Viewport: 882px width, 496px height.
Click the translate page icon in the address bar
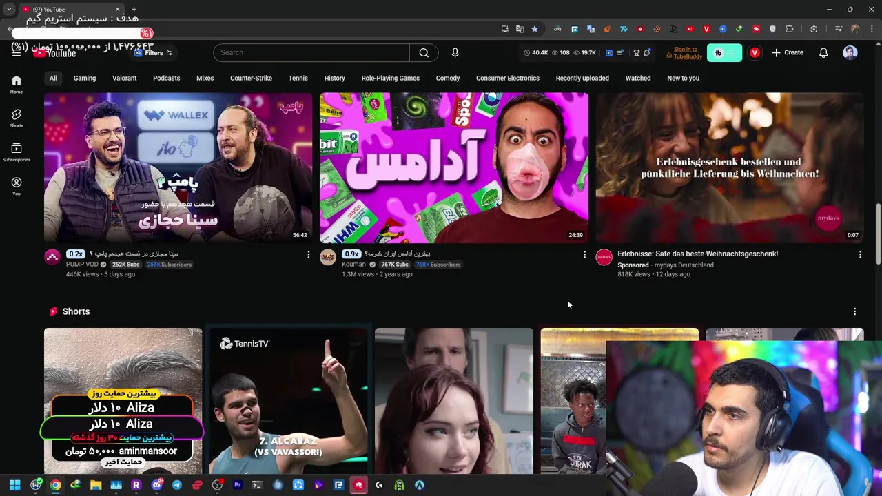point(520,29)
